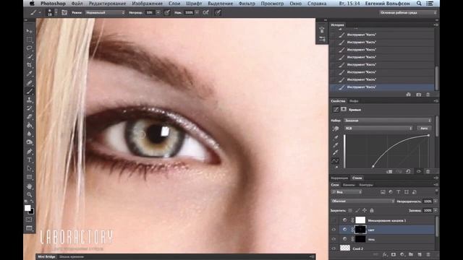The width and height of the screenshot is (463, 260).
Task: Clip curves adjustment to layer below
Action: click(389, 172)
